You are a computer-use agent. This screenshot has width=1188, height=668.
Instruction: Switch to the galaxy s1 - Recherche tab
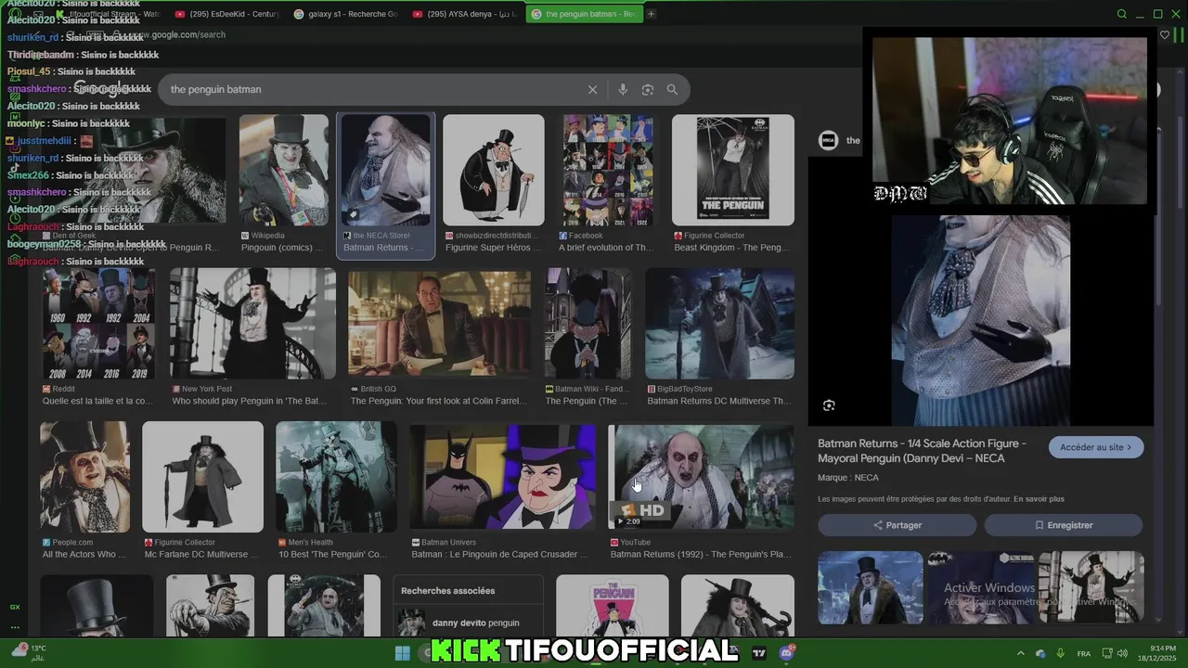click(345, 14)
